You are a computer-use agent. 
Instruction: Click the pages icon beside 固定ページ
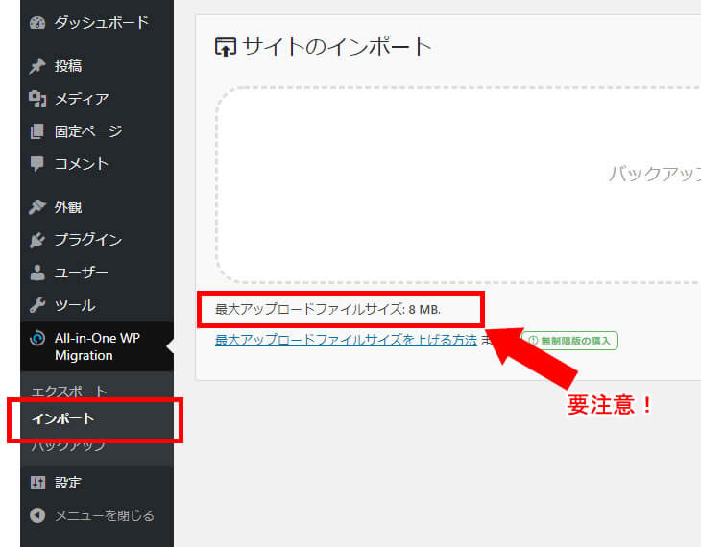tap(37, 131)
